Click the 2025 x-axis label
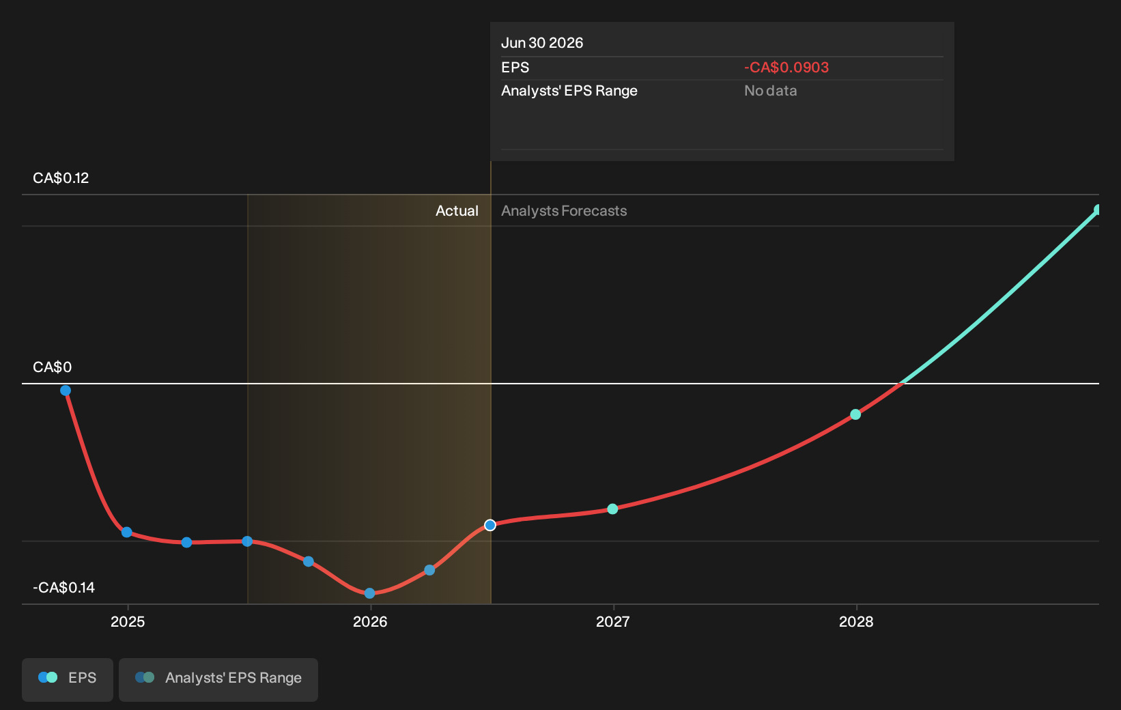This screenshot has width=1121, height=710. click(128, 622)
